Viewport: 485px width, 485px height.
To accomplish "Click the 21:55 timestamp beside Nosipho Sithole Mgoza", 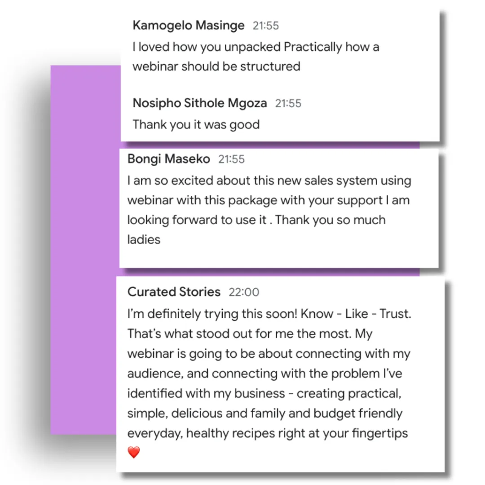I will tap(288, 103).
